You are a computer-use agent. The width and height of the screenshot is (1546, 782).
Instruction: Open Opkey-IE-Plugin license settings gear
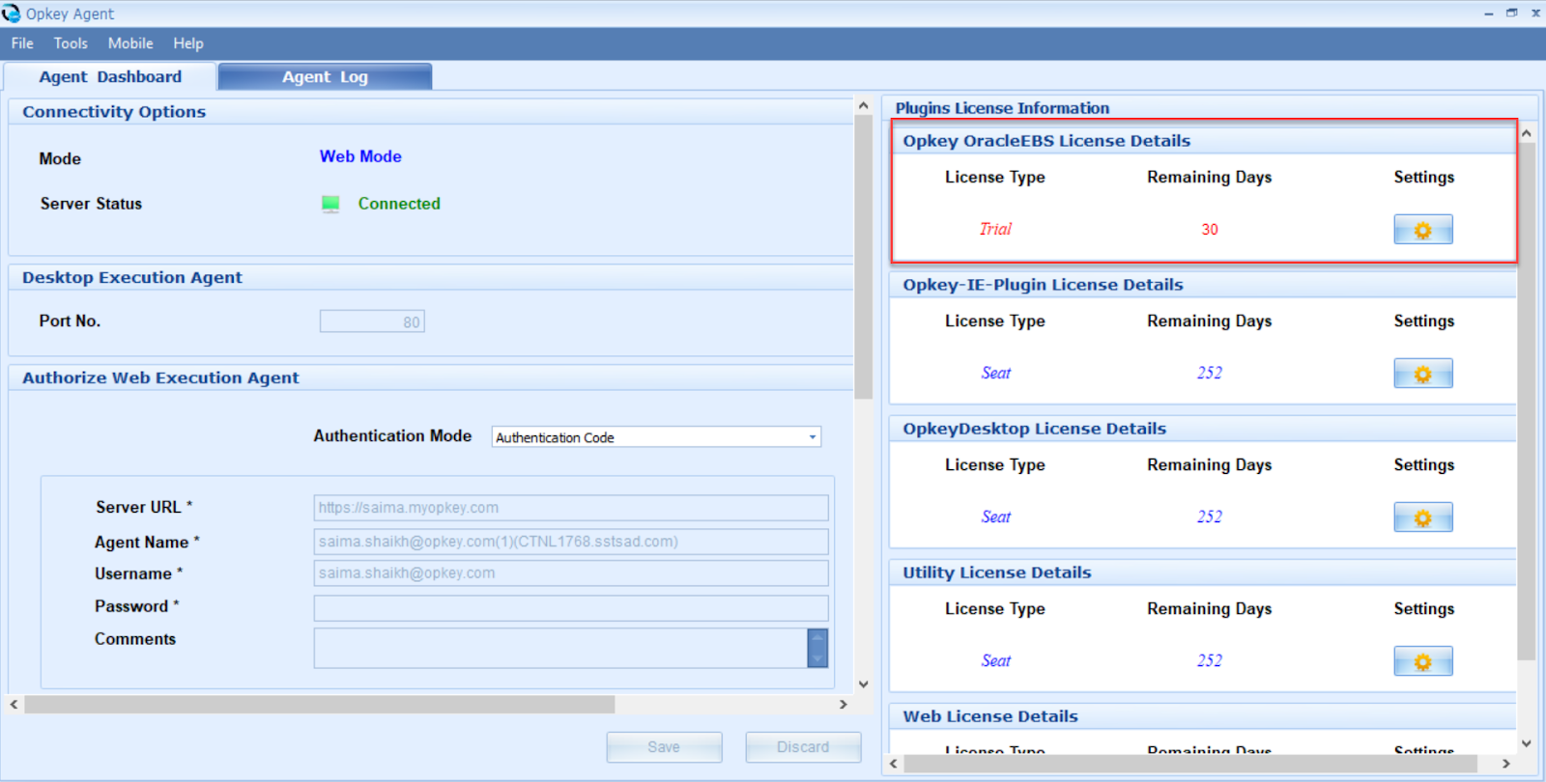click(1422, 374)
